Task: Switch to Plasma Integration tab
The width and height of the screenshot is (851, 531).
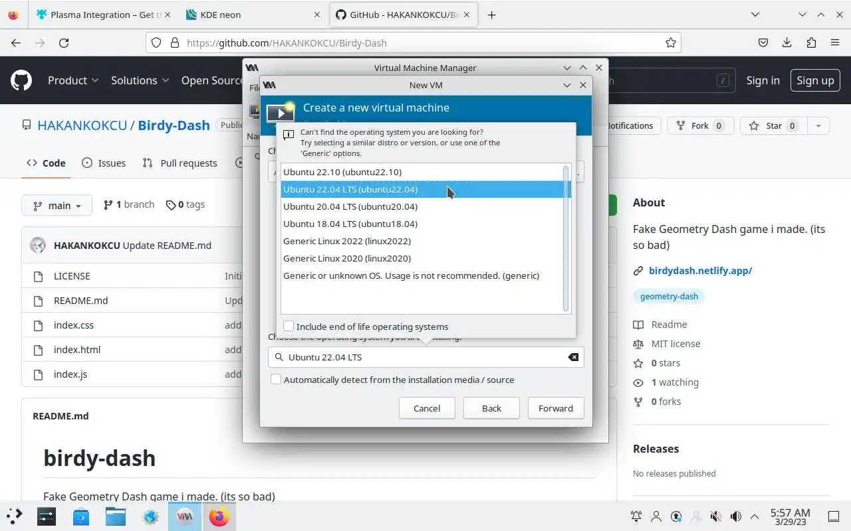Action: pyautogui.click(x=103, y=15)
